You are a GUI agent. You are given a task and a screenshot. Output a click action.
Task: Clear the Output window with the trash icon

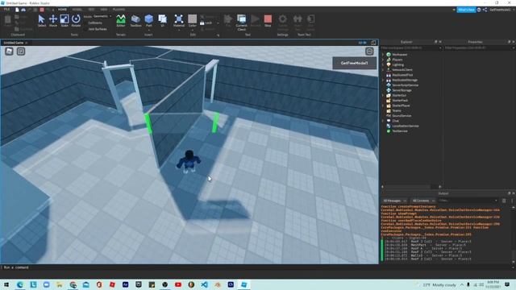pos(504,201)
